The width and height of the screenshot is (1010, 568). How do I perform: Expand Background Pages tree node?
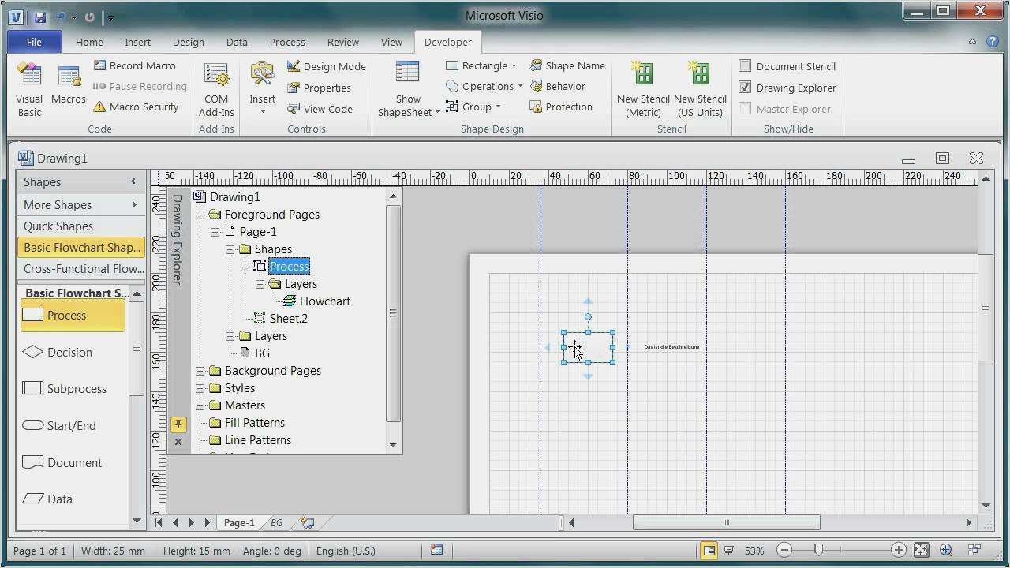200,371
